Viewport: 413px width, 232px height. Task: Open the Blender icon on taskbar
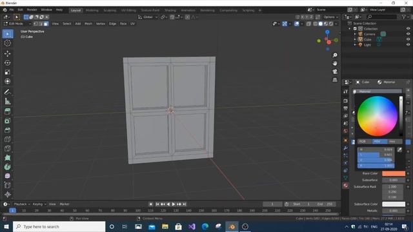(232, 226)
